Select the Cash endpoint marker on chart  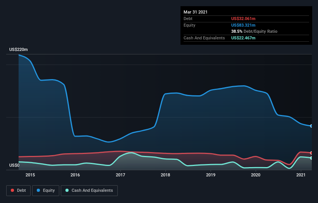(x=311, y=158)
